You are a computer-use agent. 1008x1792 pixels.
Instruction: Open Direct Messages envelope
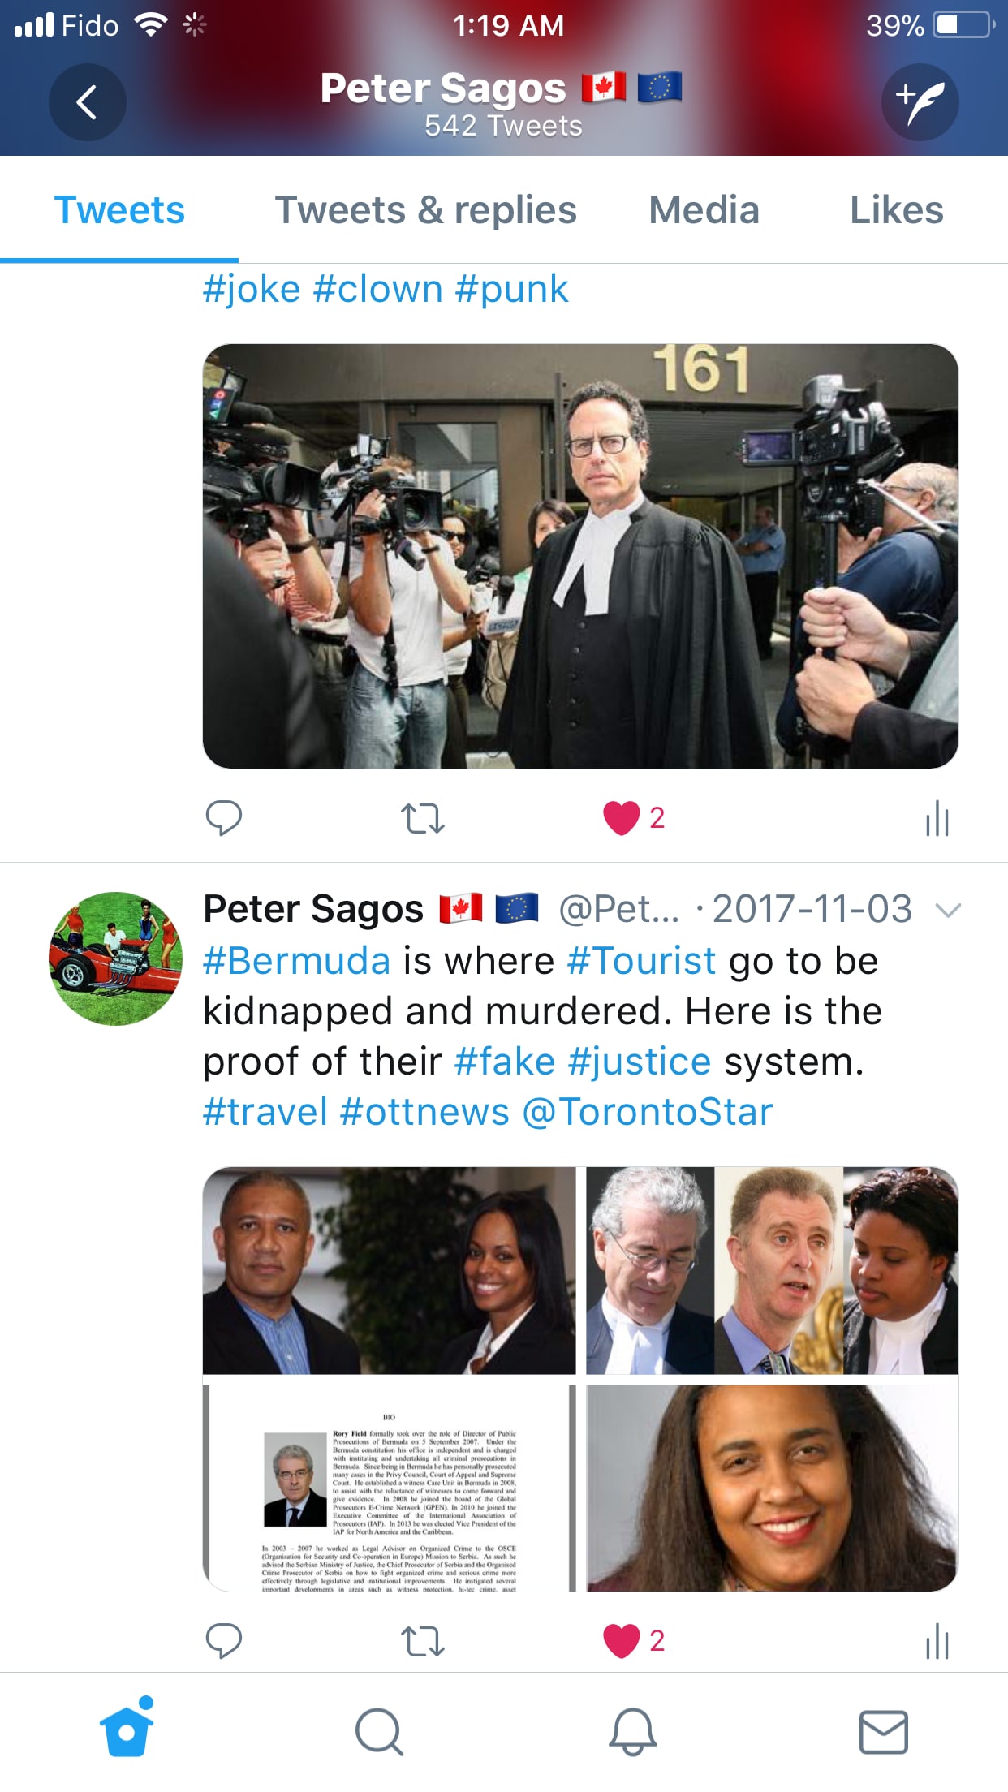[x=883, y=1731]
